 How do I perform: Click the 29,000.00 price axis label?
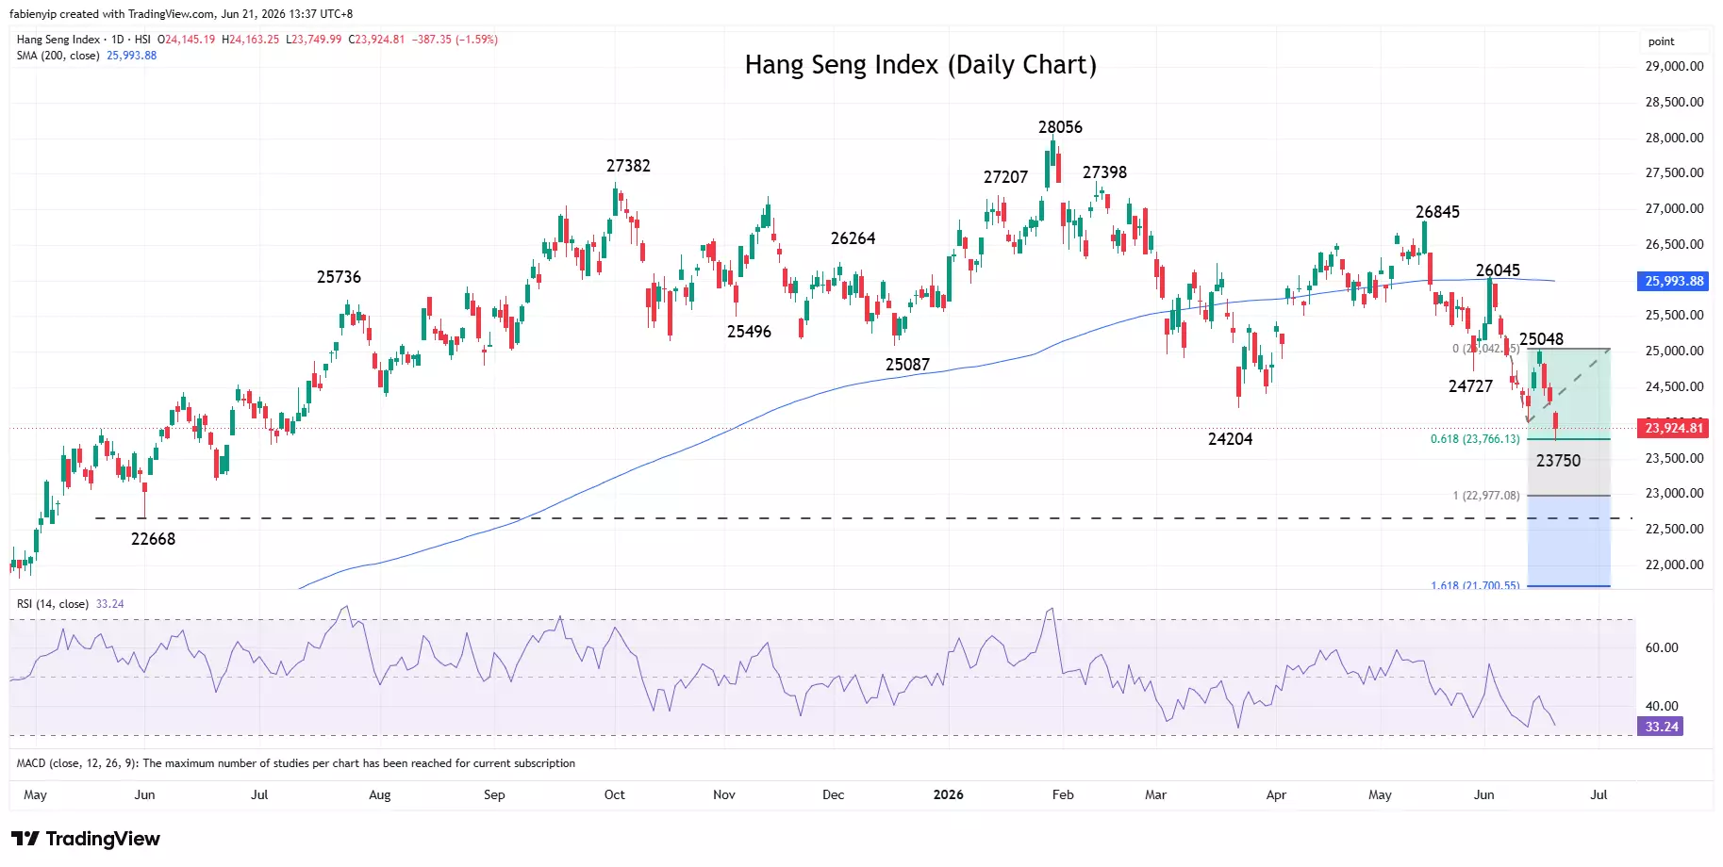1674,66
